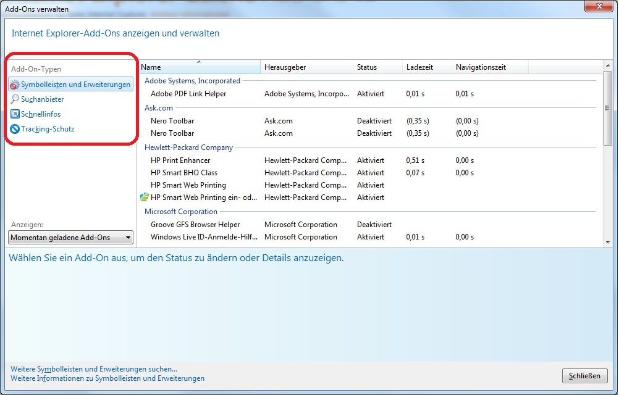Click the Adobe Systems, Incorpo... publisher cell
619x395 pixels.
point(307,94)
